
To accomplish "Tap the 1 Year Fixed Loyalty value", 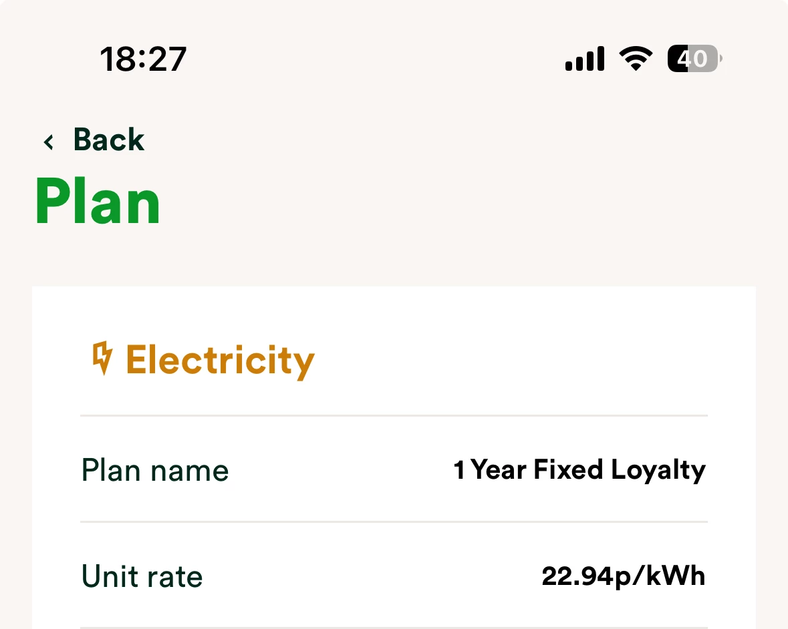I will [x=579, y=470].
